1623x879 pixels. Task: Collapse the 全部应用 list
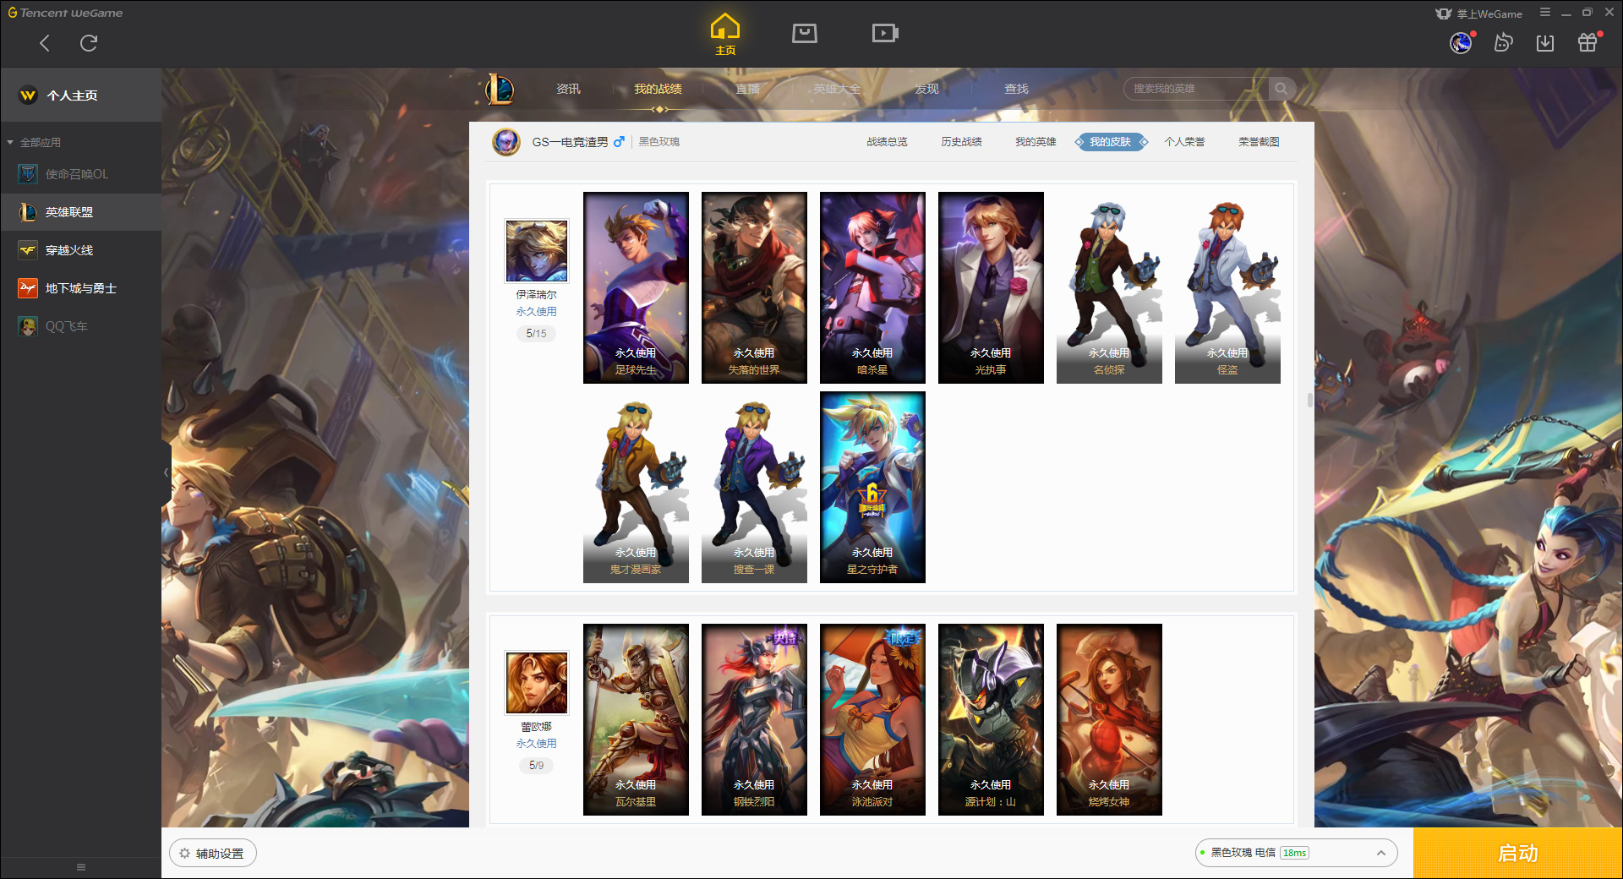tap(34, 142)
